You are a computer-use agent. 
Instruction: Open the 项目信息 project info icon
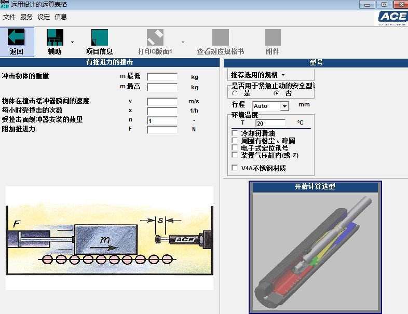click(99, 37)
